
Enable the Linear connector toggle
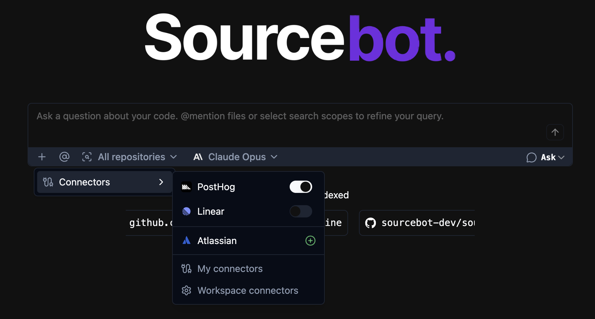point(301,211)
